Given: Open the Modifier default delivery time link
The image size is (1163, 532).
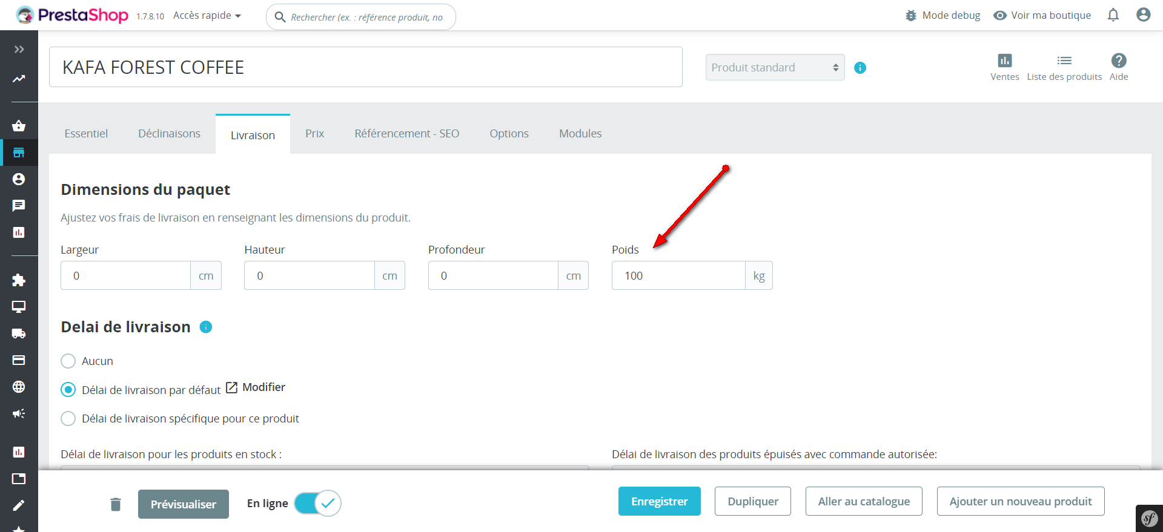Looking at the screenshot, I should (x=256, y=387).
